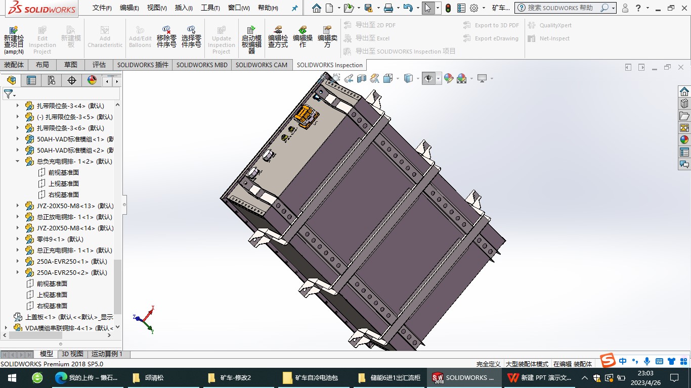Viewport: 691px width, 388px height.
Task: Expand the 零件9<1> tree node
Action: pyautogui.click(x=18, y=239)
